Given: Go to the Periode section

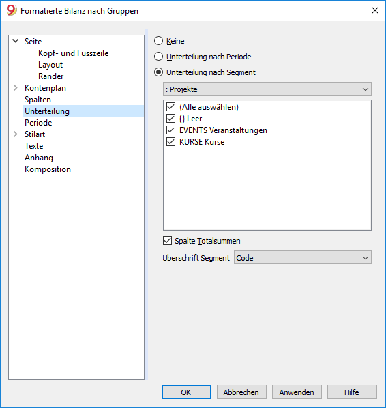Looking at the screenshot, I should [x=38, y=123].
